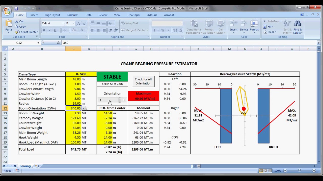Click Increase Decimal icon

pyautogui.click(x=175, y=30)
